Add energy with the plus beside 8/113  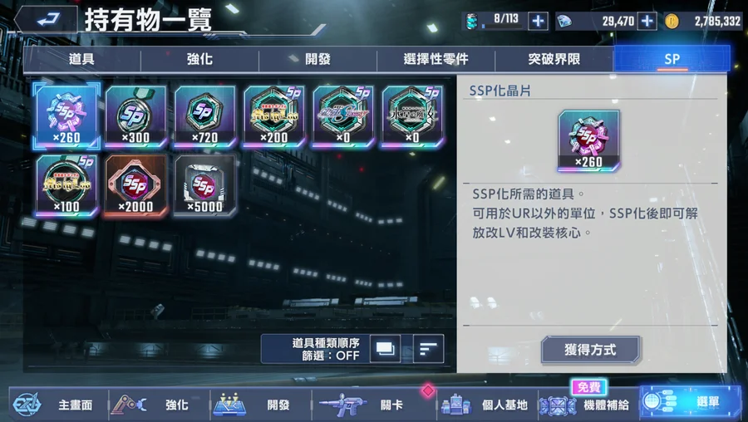click(538, 21)
